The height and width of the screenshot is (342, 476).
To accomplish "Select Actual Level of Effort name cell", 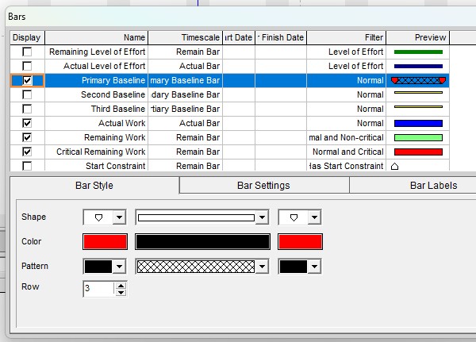I will tap(96, 66).
